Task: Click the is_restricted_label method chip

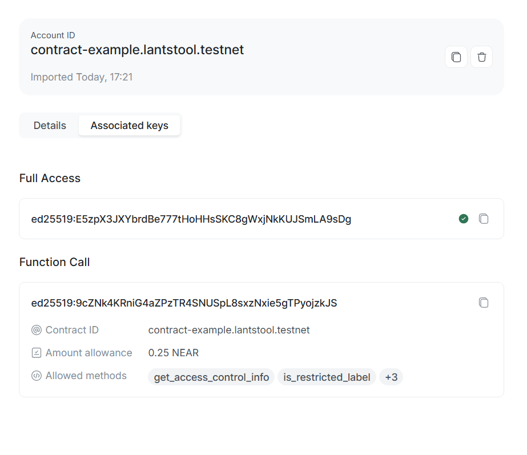Action: point(327,377)
